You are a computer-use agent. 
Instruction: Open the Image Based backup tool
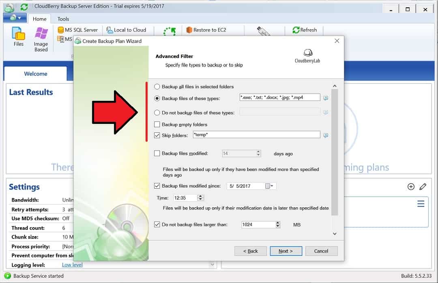41,39
